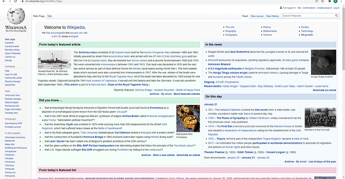Viewport: 345px width, 179px height.
Task: Switch to the Talk tab
Action: [49, 16]
